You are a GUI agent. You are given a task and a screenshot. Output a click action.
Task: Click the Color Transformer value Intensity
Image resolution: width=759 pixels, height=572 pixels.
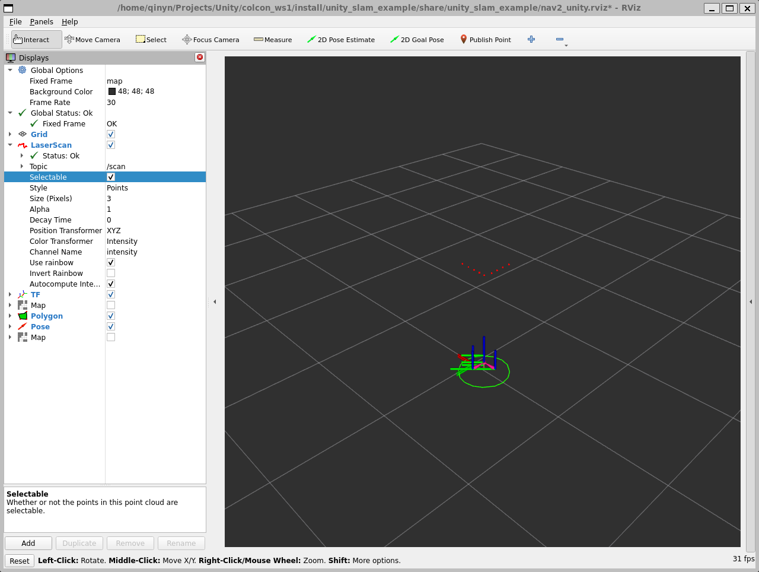[x=122, y=241]
